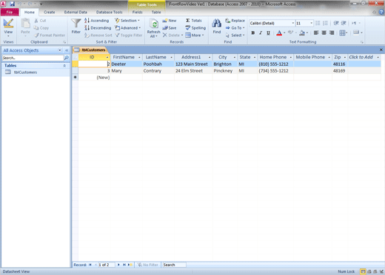Collapse the Tables group in navigation pane
Viewport: 385px width, 275px height.
point(64,66)
